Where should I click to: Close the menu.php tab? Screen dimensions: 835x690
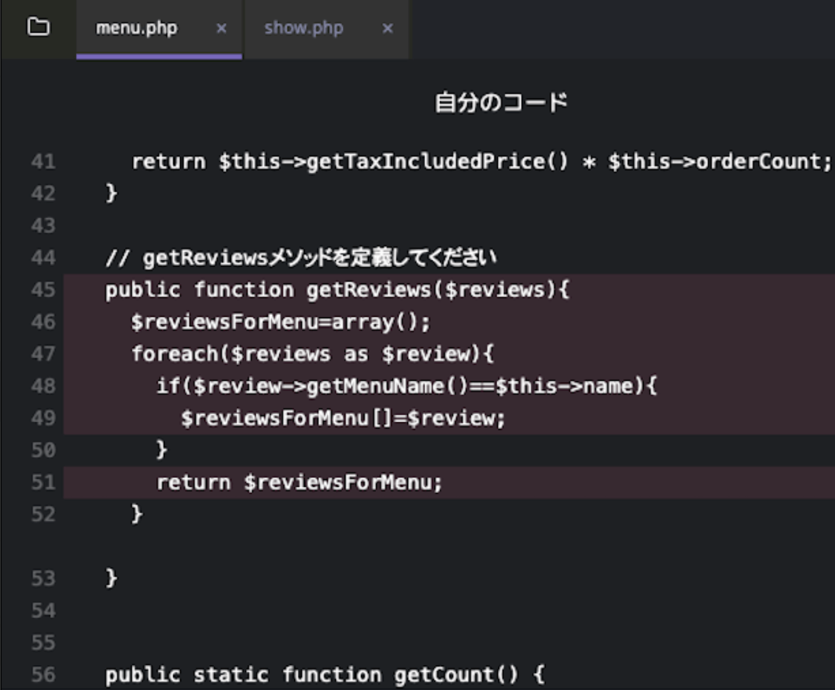(x=221, y=28)
